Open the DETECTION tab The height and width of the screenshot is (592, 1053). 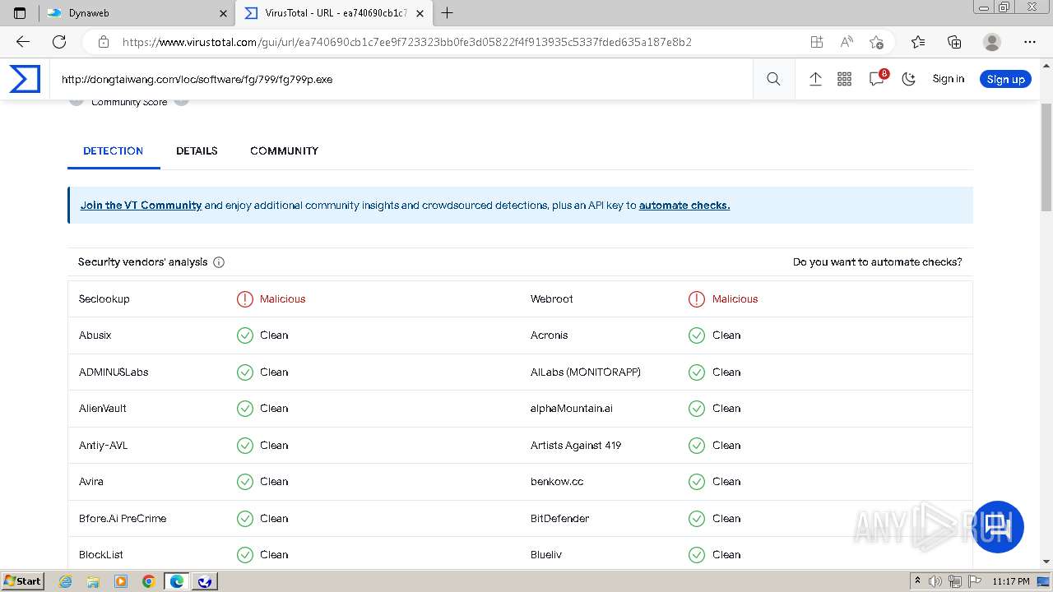(x=114, y=151)
